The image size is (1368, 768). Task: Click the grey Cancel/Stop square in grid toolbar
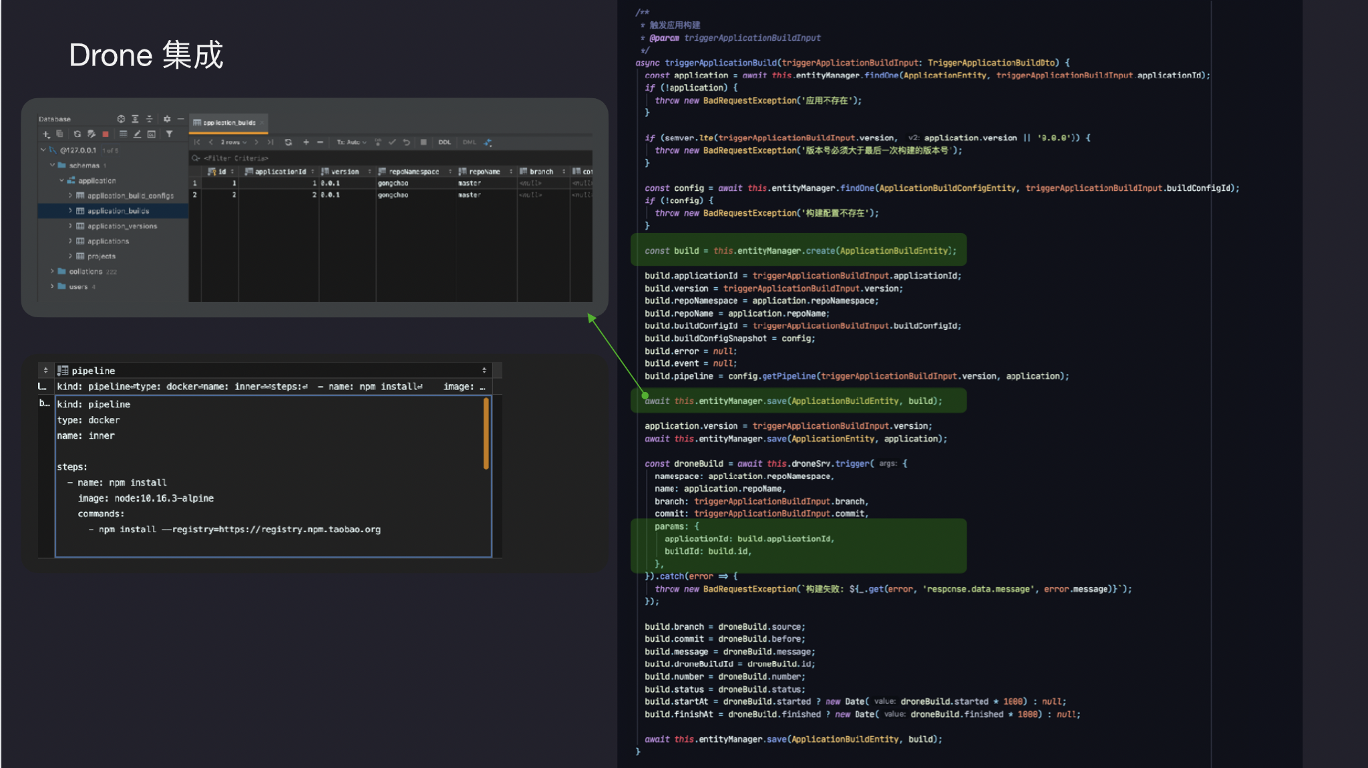[423, 142]
